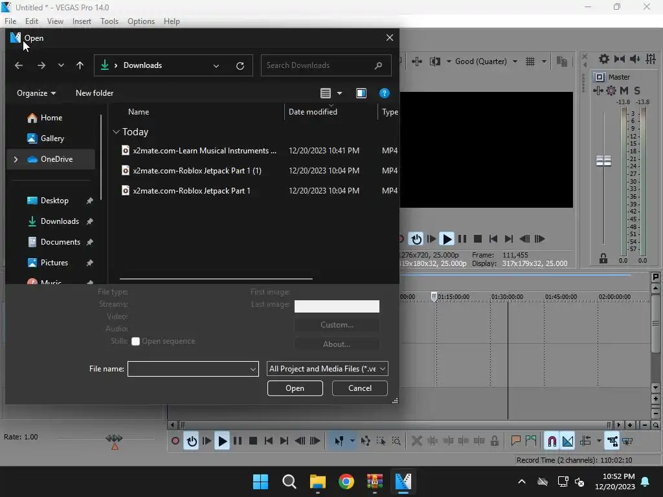Click Open button in the dialog

click(295, 388)
